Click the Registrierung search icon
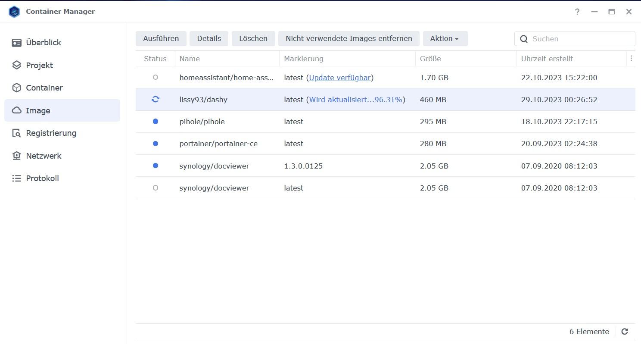The width and height of the screenshot is (641, 344). pos(17,133)
